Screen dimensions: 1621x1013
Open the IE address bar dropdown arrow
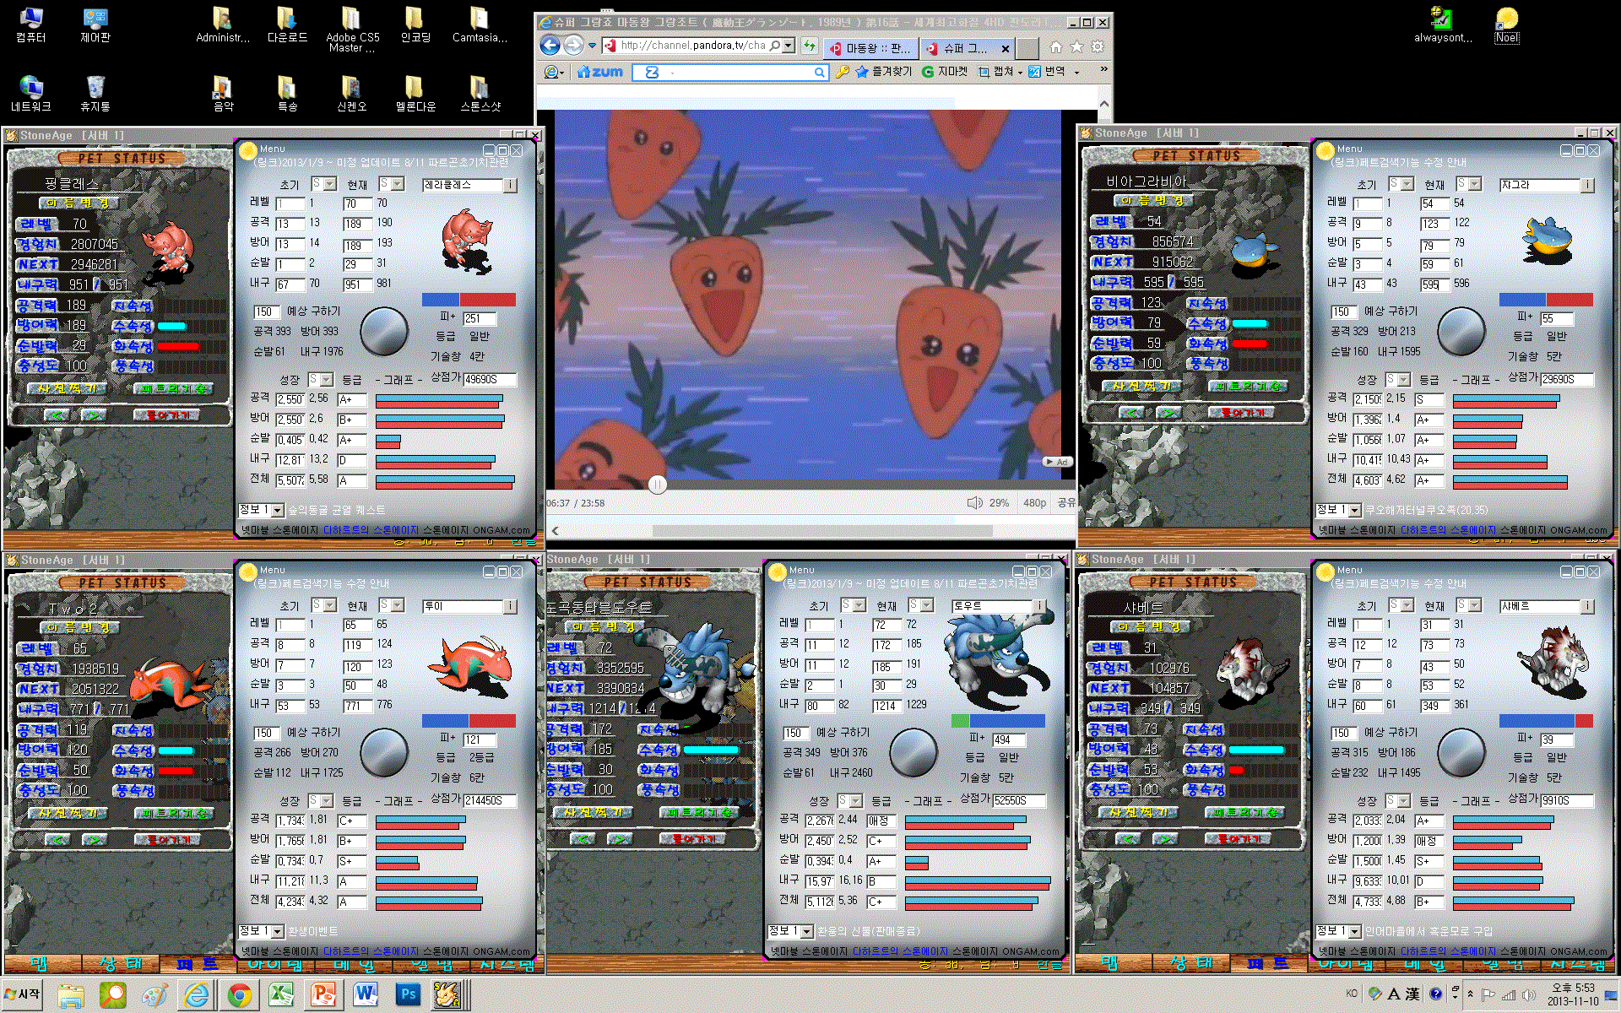(x=789, y=46)
